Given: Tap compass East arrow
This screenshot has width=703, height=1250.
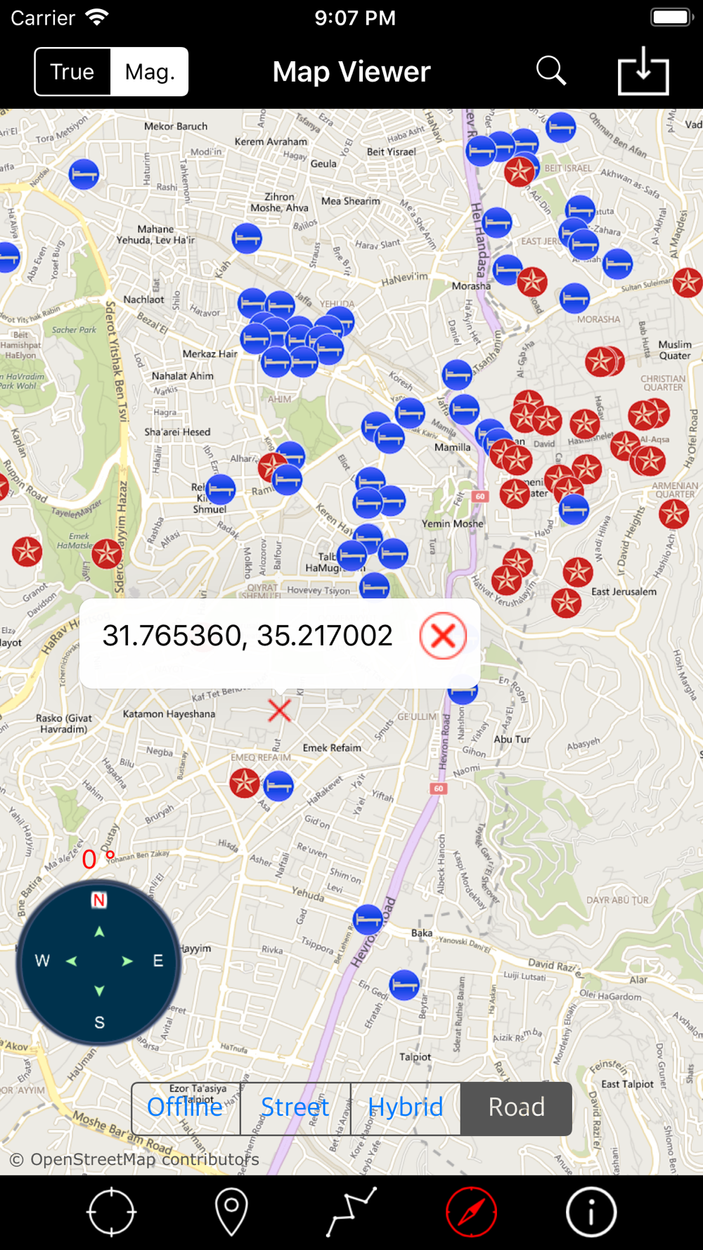Looking at the screenshot, I should click(127, 961).
